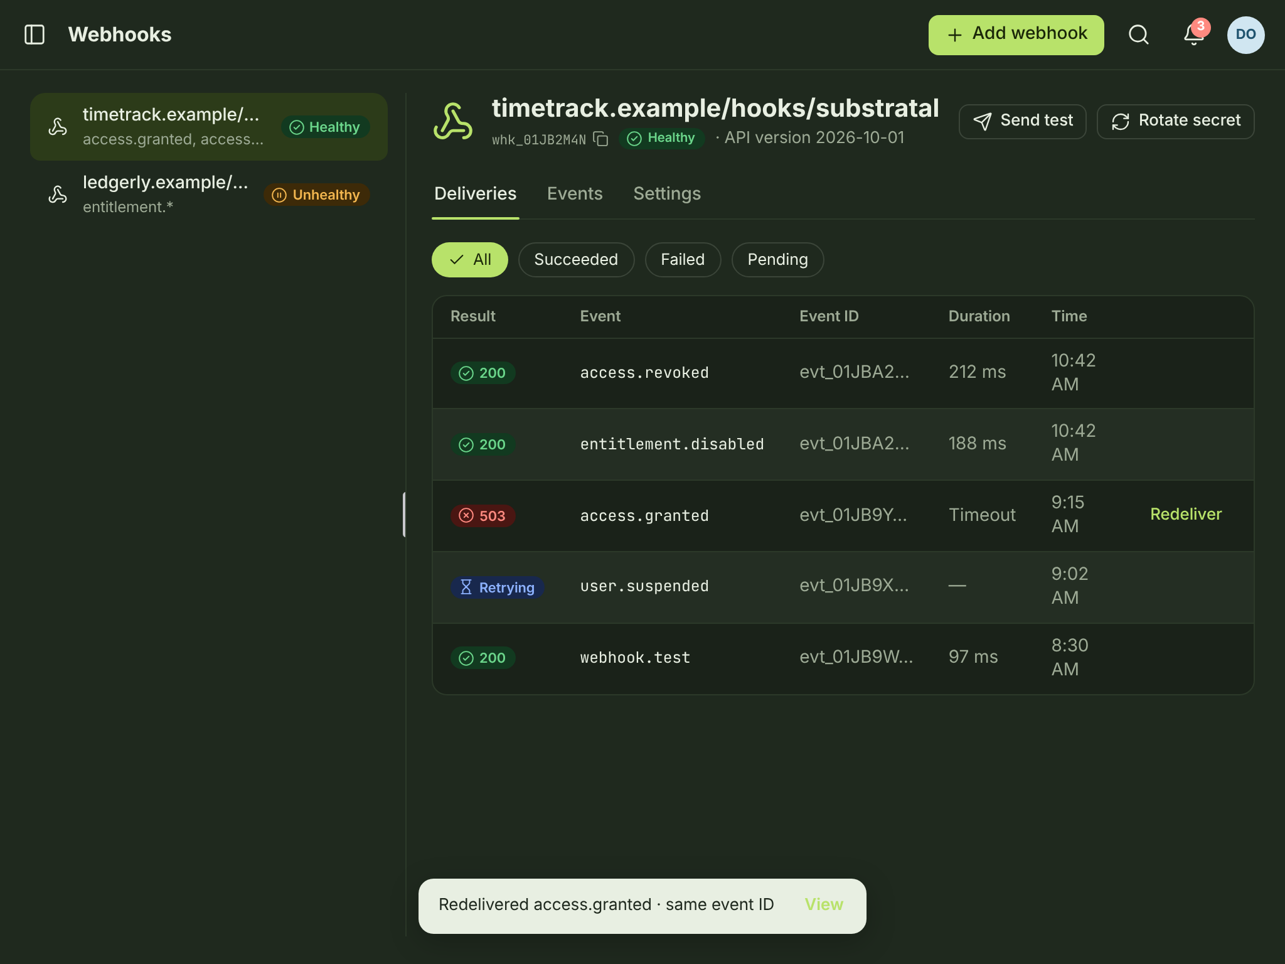
Task: Open the DO user avatar
Action: tap(1245, 35)
